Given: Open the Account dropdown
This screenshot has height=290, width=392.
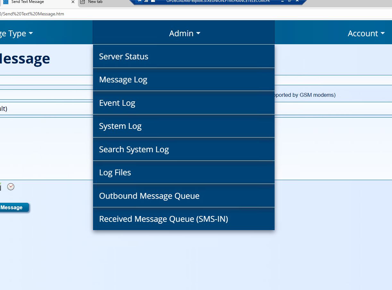Looking at the screenshot, I should tap(366, 33).
